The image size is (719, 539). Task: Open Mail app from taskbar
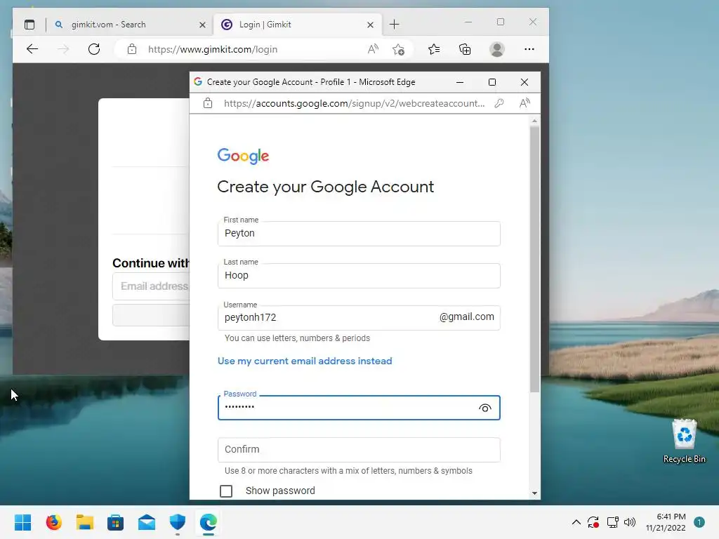(x=147, y=522)
